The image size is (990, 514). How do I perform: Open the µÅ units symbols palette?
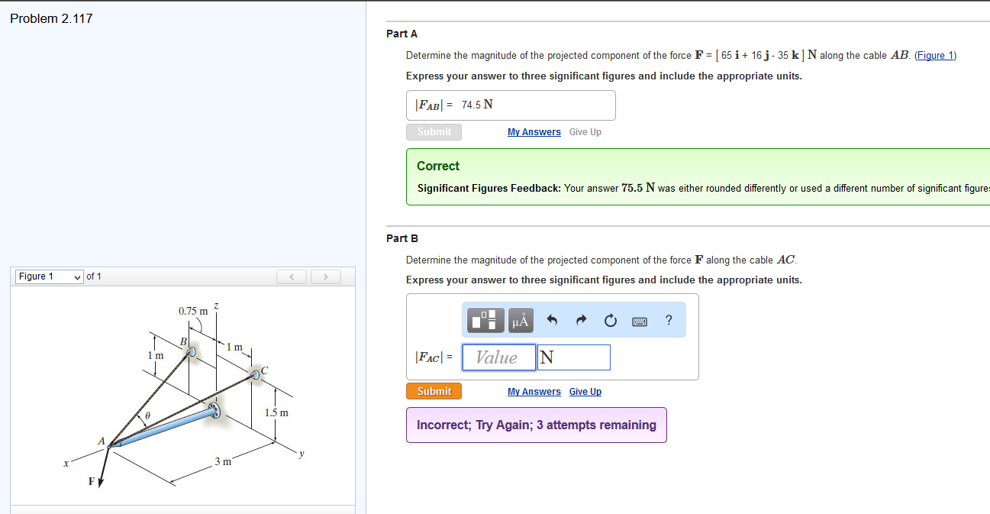521,320
